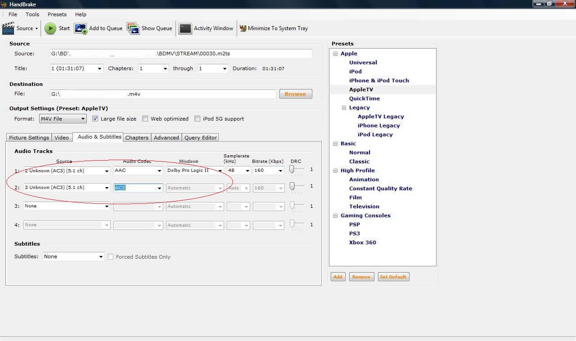
Task: Open track 1 bitrate 160 dropdown
Action: [x=268, y=170]
